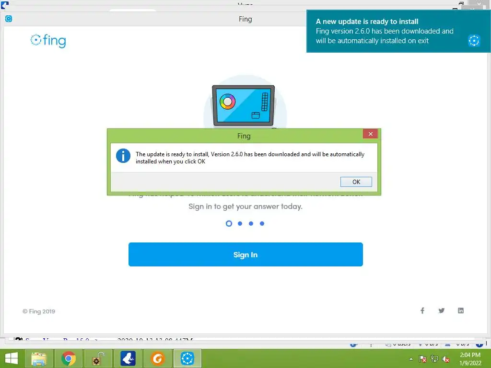Click the blue Sign In button
The height and width of the screenshot is (368, 491).
[245, 254]
